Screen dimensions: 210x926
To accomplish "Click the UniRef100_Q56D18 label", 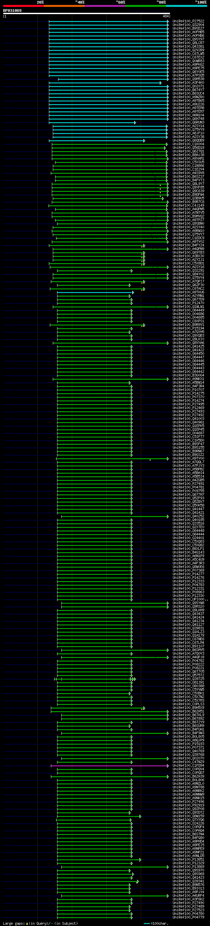I will tap(188, 148).
